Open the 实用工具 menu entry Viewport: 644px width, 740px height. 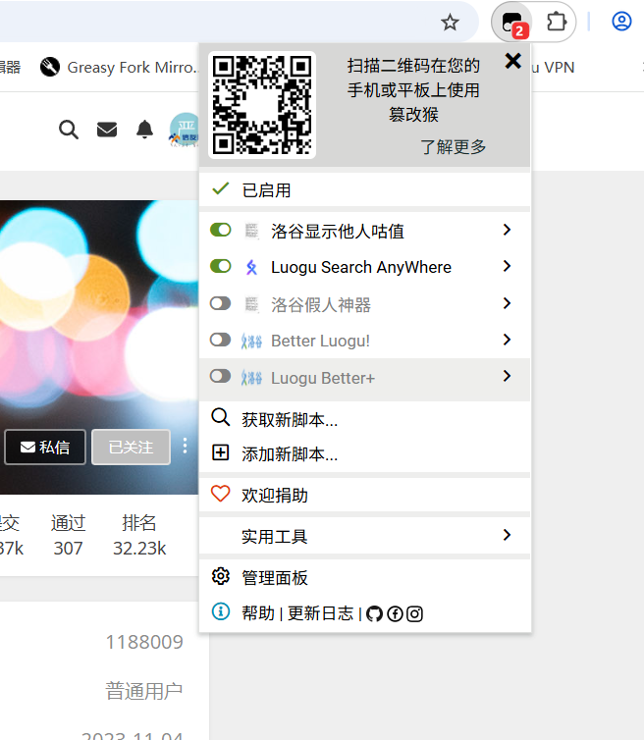[364, 536]
